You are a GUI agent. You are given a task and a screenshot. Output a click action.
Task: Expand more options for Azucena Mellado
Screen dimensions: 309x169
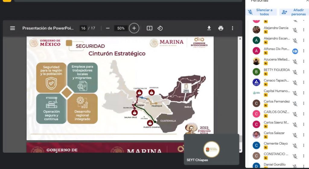pyautogui.click(x=304, y=62)
